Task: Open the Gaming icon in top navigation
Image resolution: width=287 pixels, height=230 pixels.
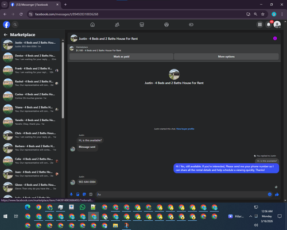Action: (x=191, y=25)
